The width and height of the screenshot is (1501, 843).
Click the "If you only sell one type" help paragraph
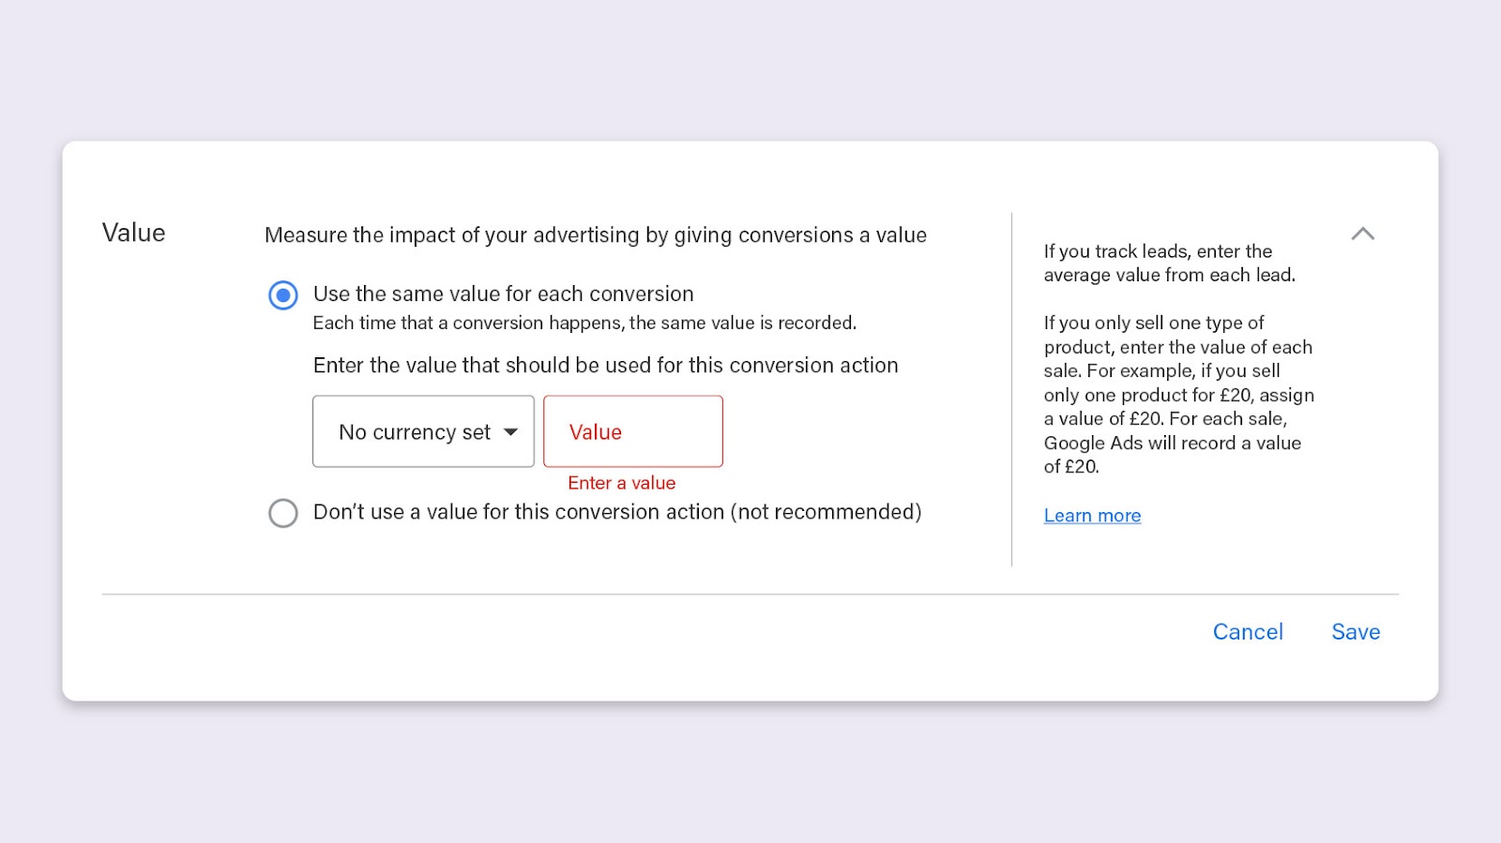pos(1178,395)
